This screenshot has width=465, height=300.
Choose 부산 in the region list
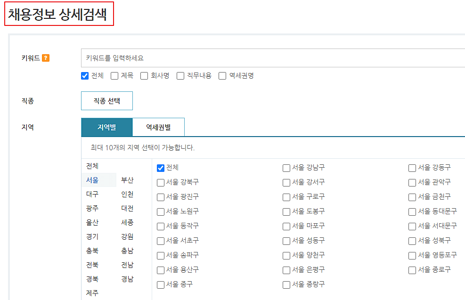click(127, 180)
